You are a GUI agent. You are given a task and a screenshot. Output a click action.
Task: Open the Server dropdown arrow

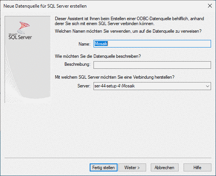pos(208,86)
